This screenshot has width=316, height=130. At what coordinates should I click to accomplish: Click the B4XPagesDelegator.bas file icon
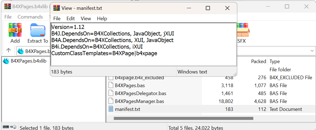(111, 93)
